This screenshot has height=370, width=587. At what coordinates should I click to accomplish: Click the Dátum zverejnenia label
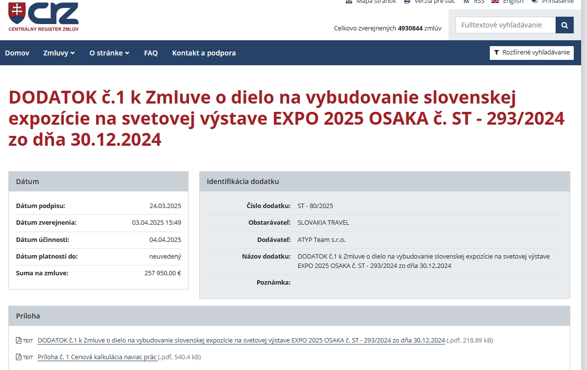(x=46, y=223)
